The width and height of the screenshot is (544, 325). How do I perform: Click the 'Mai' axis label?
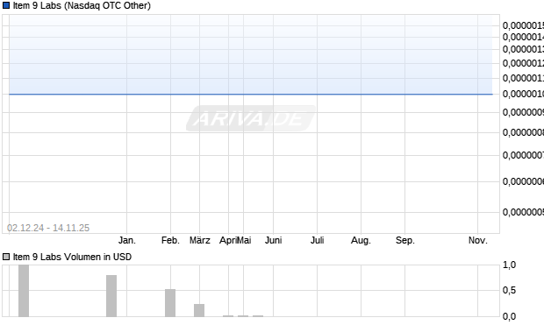pos(244,240)
